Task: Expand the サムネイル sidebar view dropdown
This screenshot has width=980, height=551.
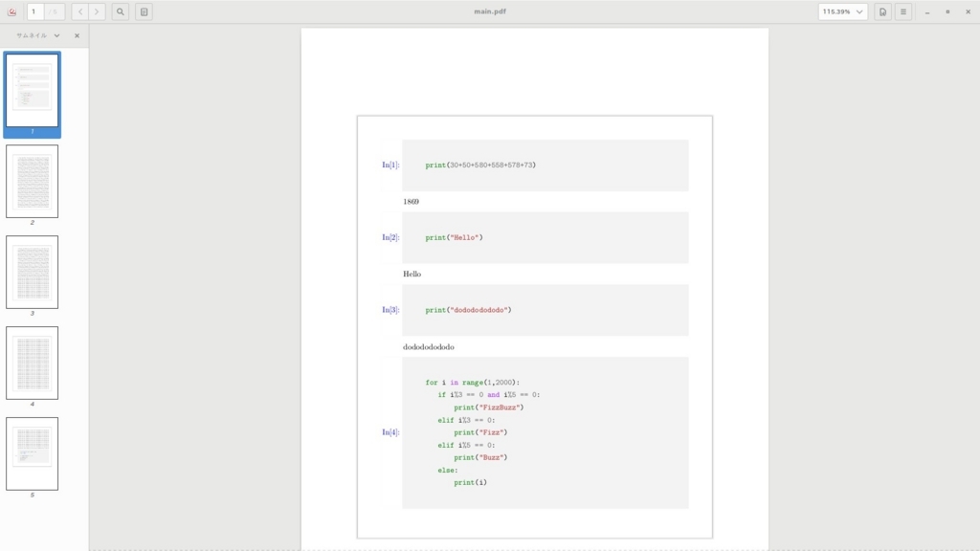Action: click(x=38, y=35)
